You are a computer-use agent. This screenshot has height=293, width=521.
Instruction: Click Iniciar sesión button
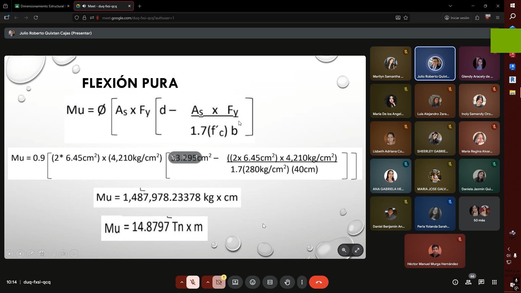[457, 18]
